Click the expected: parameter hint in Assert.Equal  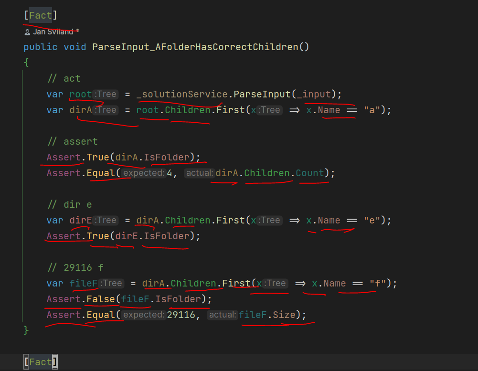(x=143, y=172)
